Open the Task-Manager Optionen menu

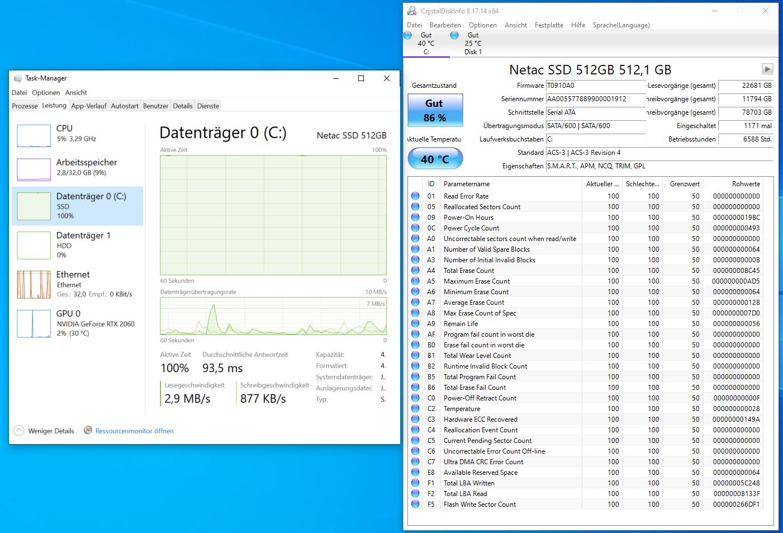[x=46, y=92]
